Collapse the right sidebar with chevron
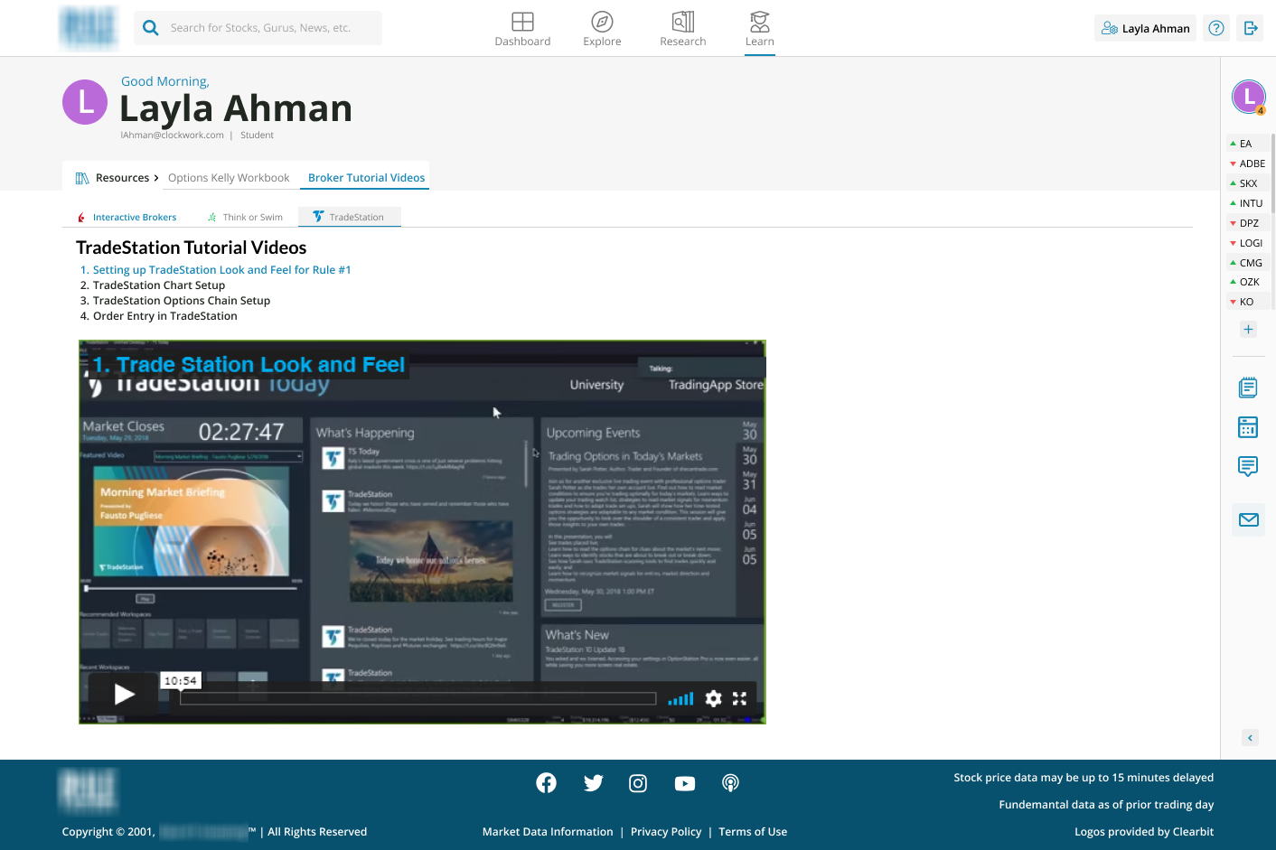This screenshot has height=850, width=1276. [x=1250, y=738]
